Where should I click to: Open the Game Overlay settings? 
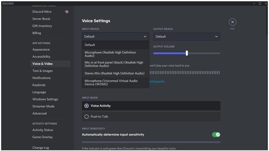[x=42, y=137]
